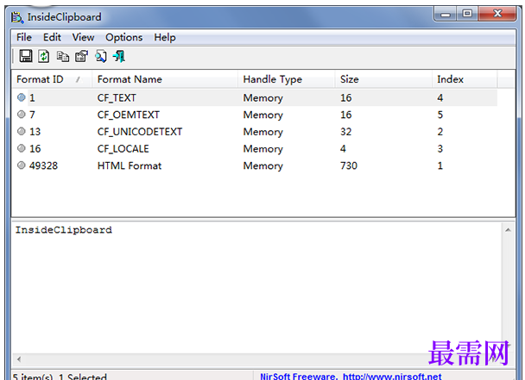525x380 pixels.
Task: Select the CF_TEXT format name cell
Action: click(x=117, y=98)
